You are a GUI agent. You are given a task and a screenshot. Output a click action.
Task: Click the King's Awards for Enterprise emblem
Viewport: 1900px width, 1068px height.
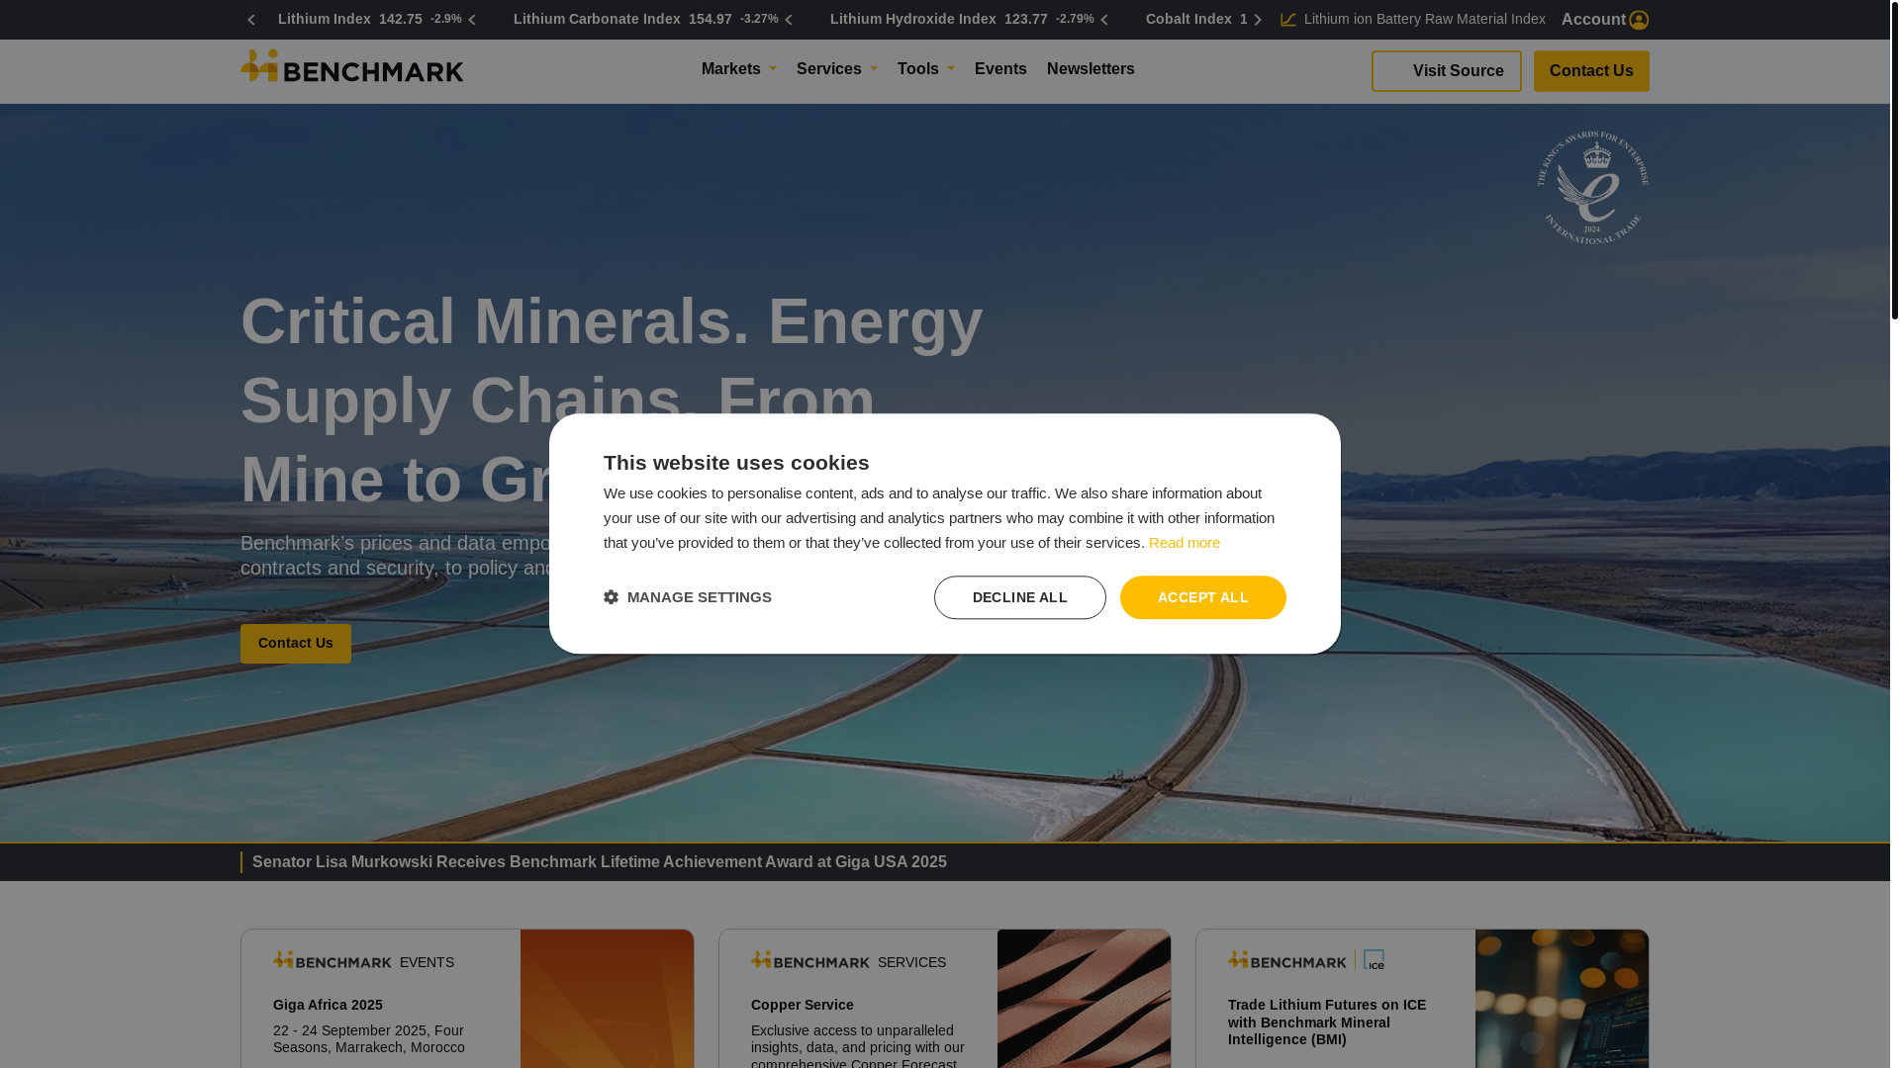[1592, 187]
